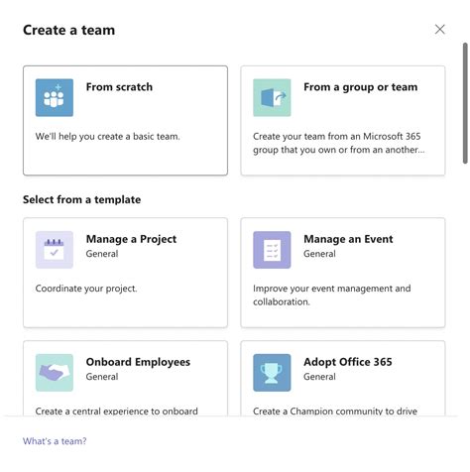Click the "Select from a template" heading

coord(82,199)
